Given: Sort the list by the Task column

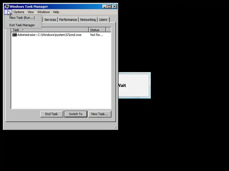Looking at the screenshot, I should (x=50, y=30).
